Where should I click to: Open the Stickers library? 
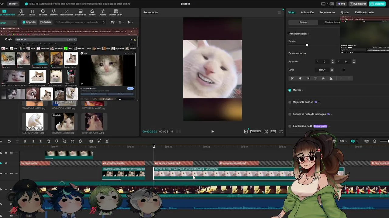[43, 12]
